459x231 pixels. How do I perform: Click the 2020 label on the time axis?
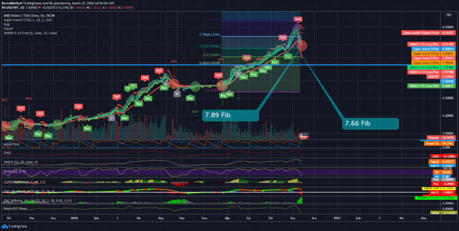(74, 218)
